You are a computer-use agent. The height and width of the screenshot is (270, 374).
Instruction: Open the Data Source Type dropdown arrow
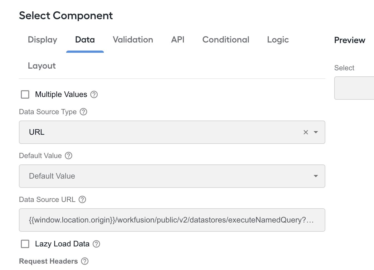316,132
